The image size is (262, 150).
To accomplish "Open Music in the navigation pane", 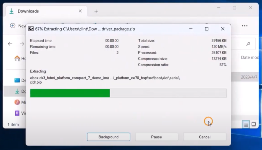I will (20, 102).
